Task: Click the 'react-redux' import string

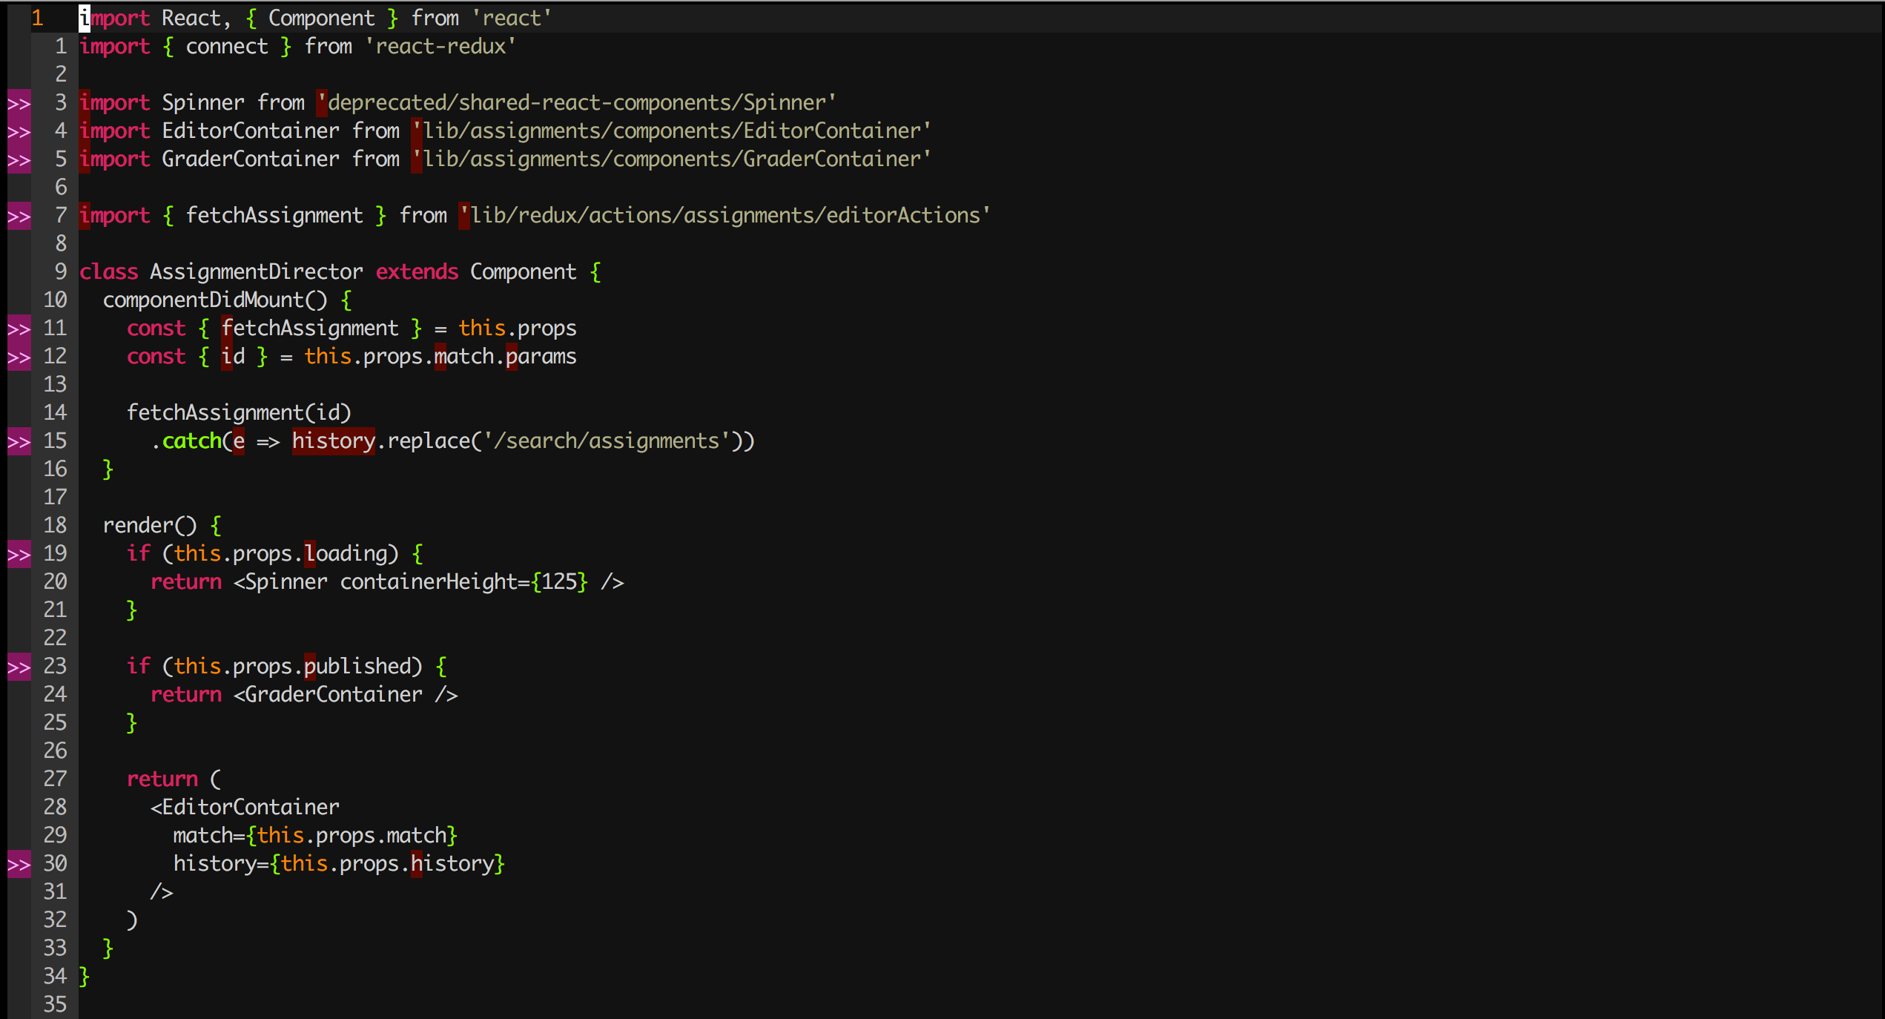Action: click(x=440, y=47)
